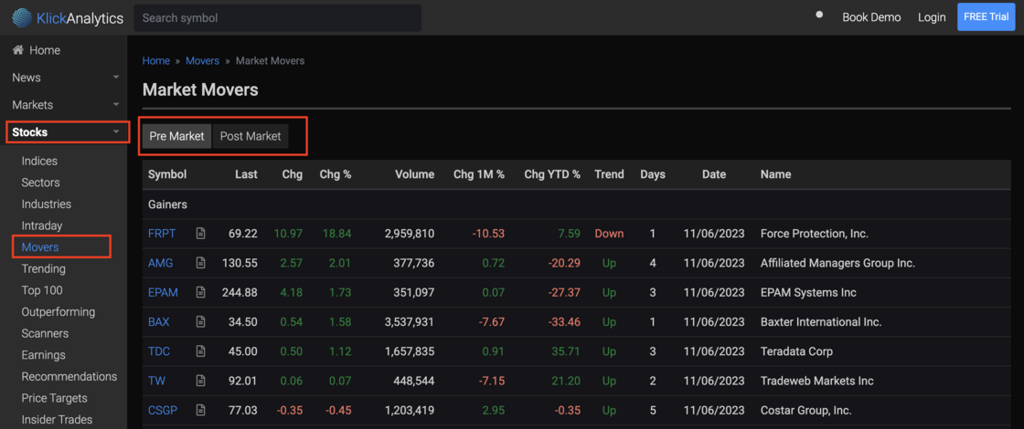Open the document icon beside TW
The height and width of the screenshot is (429, 1024).
point(200,381)
